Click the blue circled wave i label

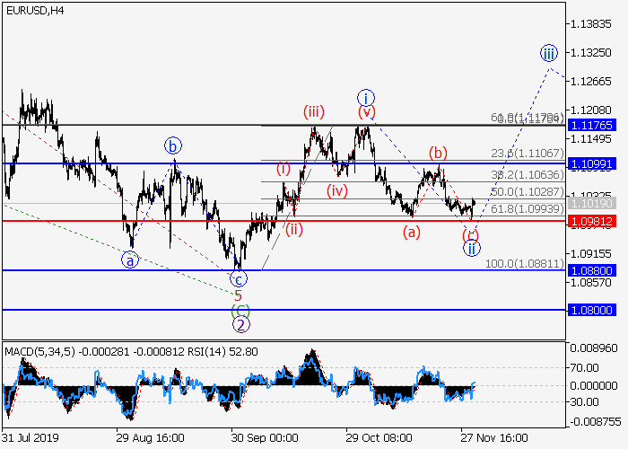click(365, 97)
